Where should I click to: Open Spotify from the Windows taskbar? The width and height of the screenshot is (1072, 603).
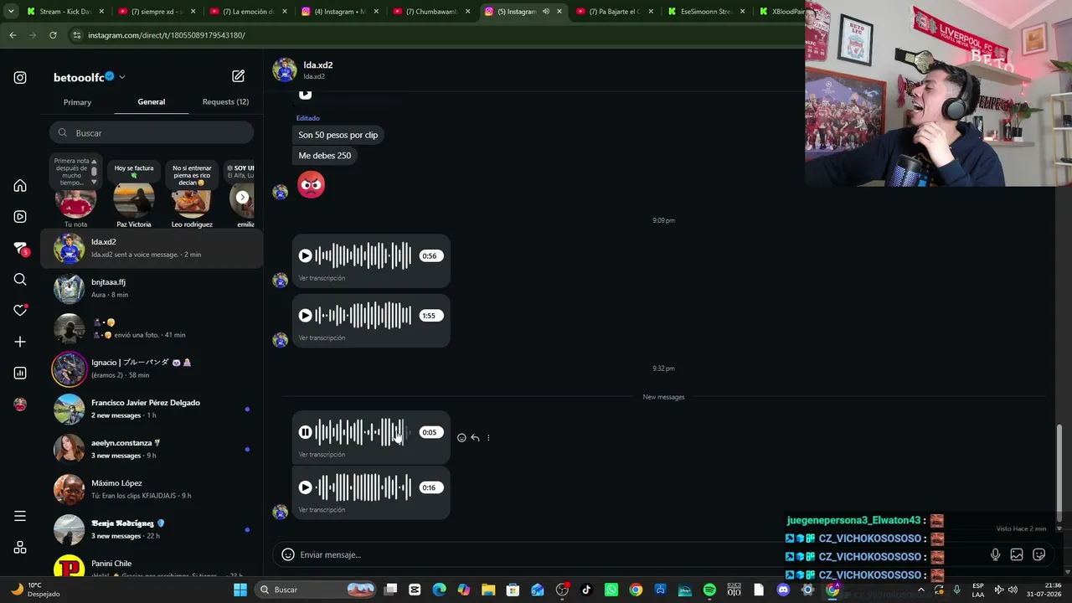coord(709,590)
